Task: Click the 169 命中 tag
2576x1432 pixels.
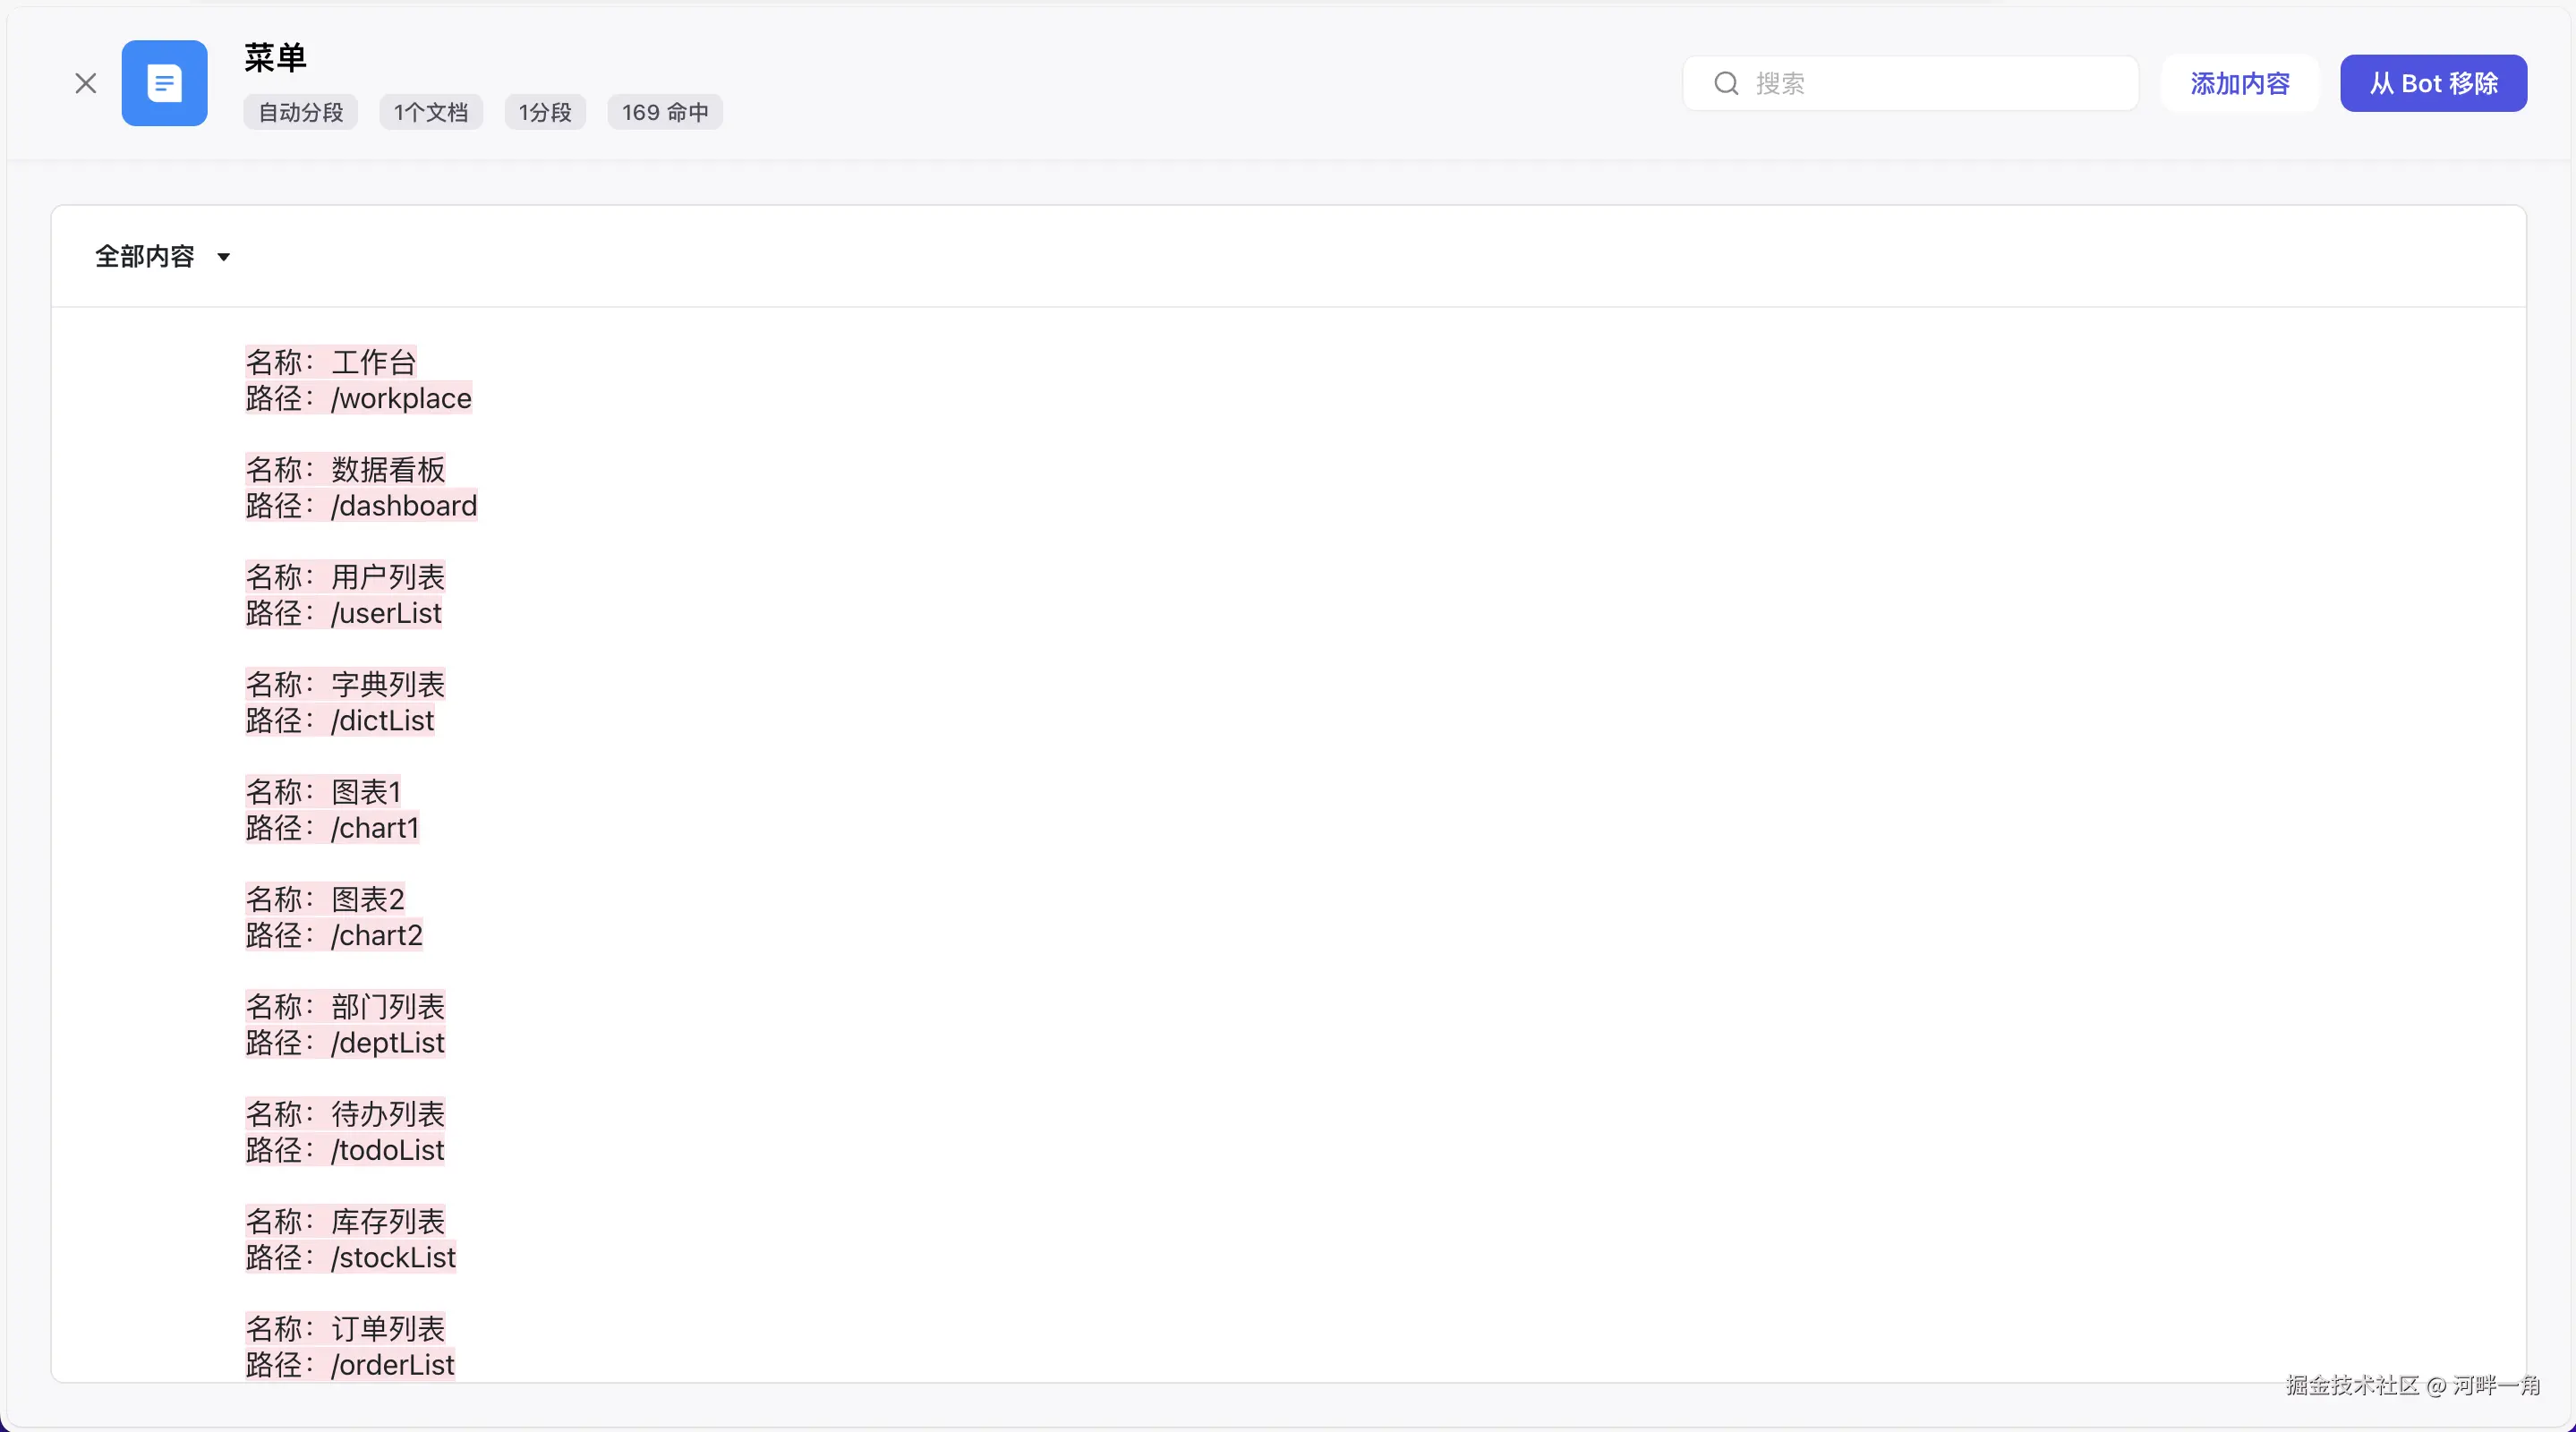Action: point(665,112)
